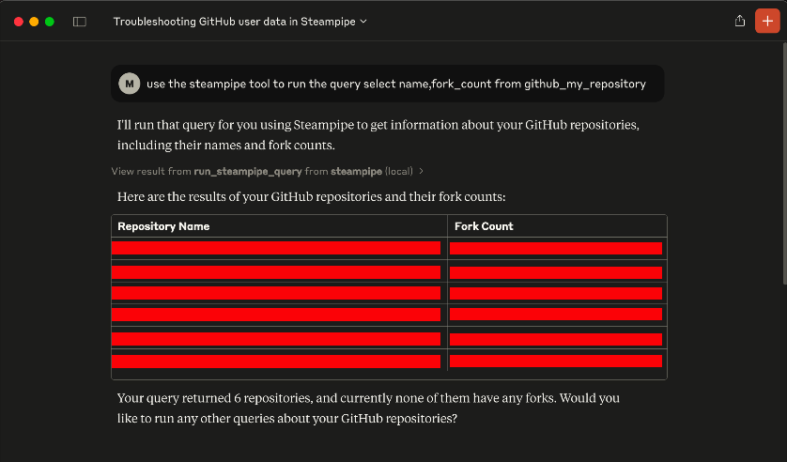The width and height of the screenshot is (787, 462).
Task: Open the chat title dropdown chevron
Action: click(364, 21)
